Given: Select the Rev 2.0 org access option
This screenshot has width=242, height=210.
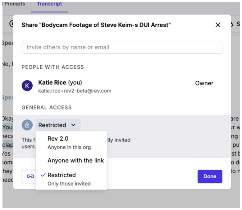Looking at the screenshot, I should click(71, 142).
